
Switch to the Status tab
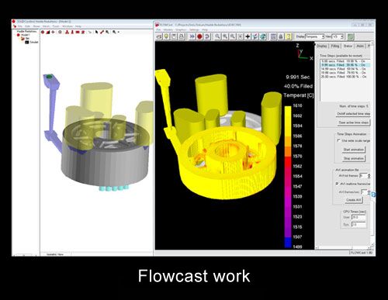point(348,46)
